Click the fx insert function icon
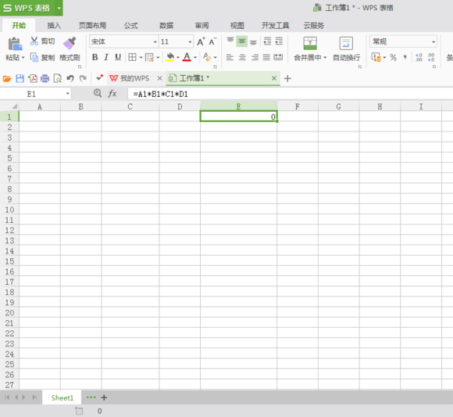This screenshot has height=417, width=453. (x=112, y=93)
